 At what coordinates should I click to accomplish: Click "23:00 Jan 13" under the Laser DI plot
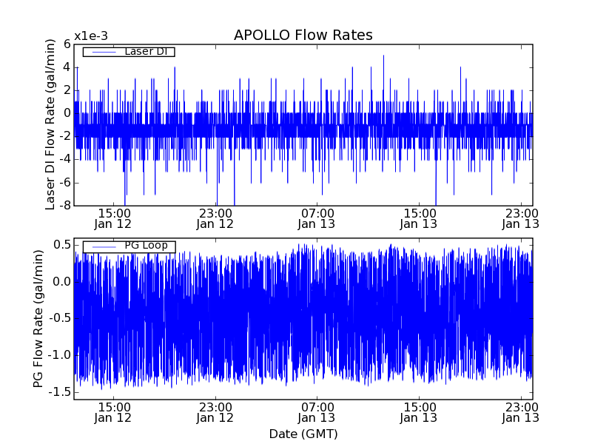(521, 218)
